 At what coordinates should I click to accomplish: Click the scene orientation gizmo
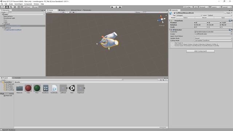(162, 19)
